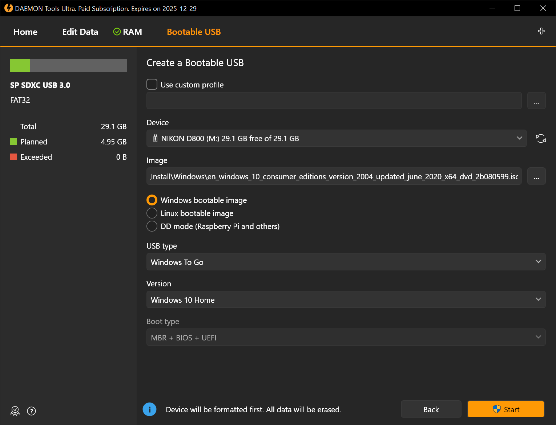Click the Boot type label
Image resolution: width=556 pixels, height=425 pixels.
[x=163, y=322]
